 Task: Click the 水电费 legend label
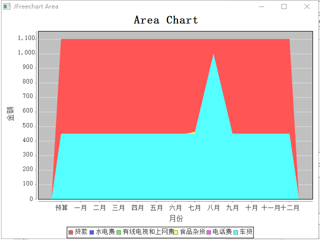pyautogui.click(x=105, y=232)
